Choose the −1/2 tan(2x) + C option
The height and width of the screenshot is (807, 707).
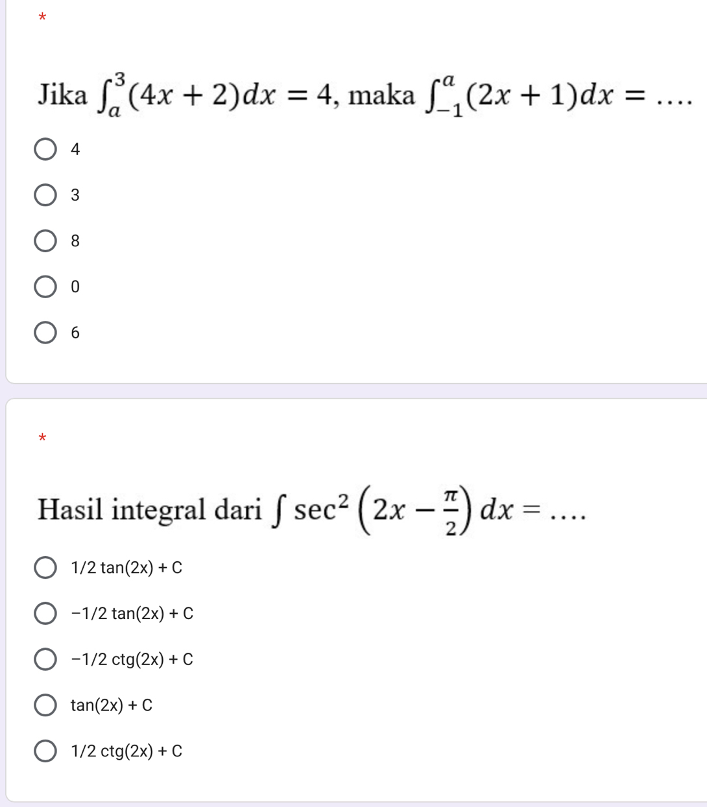click(45, 613)
